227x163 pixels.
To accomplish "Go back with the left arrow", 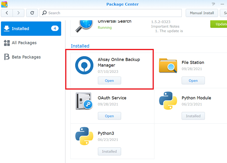I will point(7,13).
